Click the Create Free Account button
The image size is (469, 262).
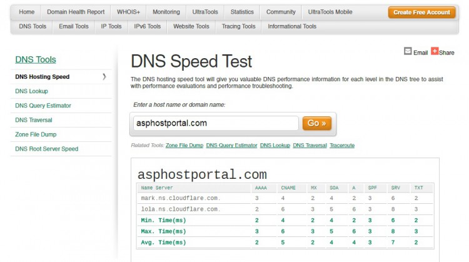pos(421,13)
